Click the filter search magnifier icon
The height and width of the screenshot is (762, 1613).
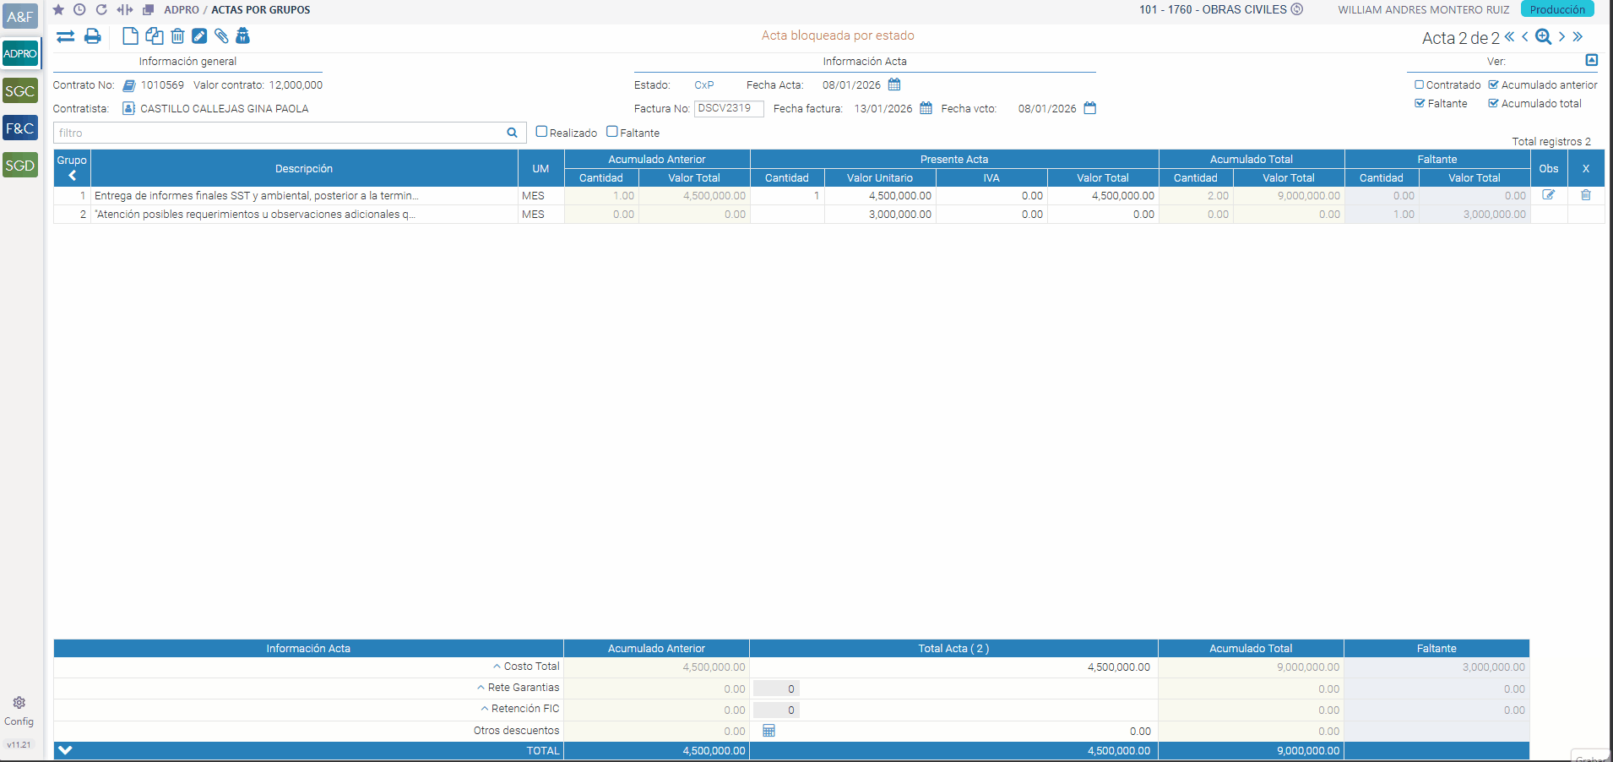click(x=512, y=133)
